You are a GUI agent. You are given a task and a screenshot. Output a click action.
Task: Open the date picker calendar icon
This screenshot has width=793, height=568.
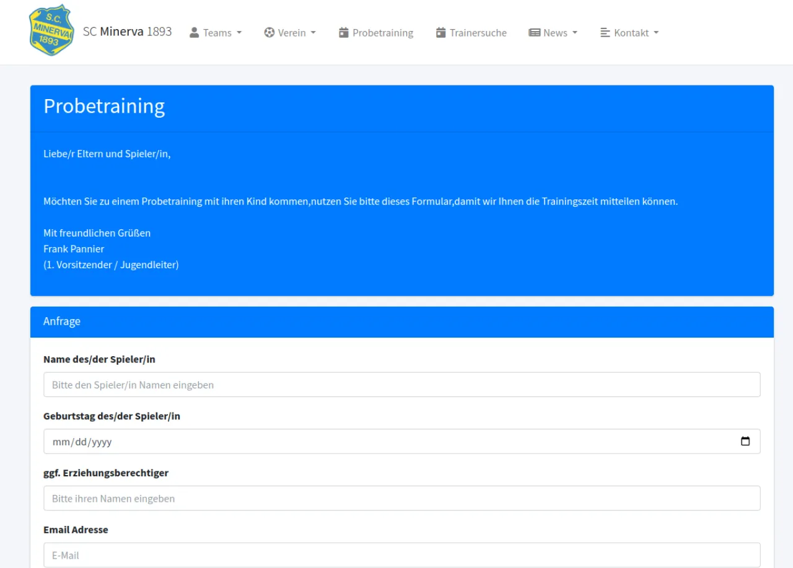(x=745, y=442)
